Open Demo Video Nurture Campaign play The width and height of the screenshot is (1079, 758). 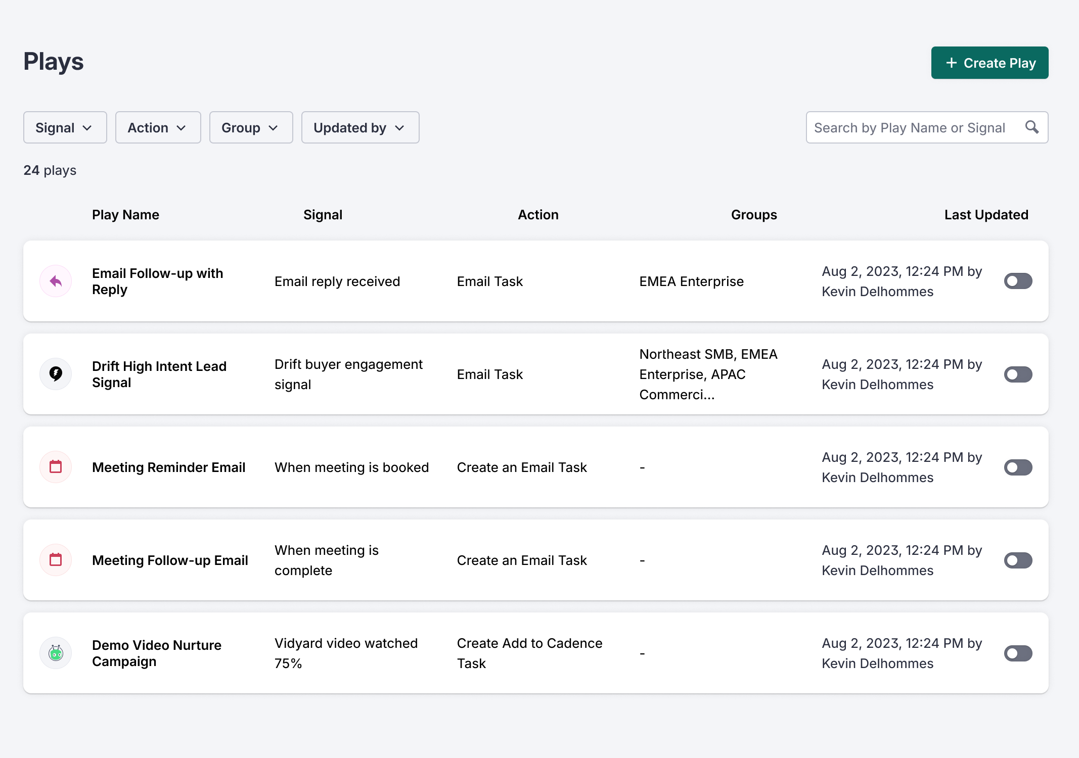(156, 653)
